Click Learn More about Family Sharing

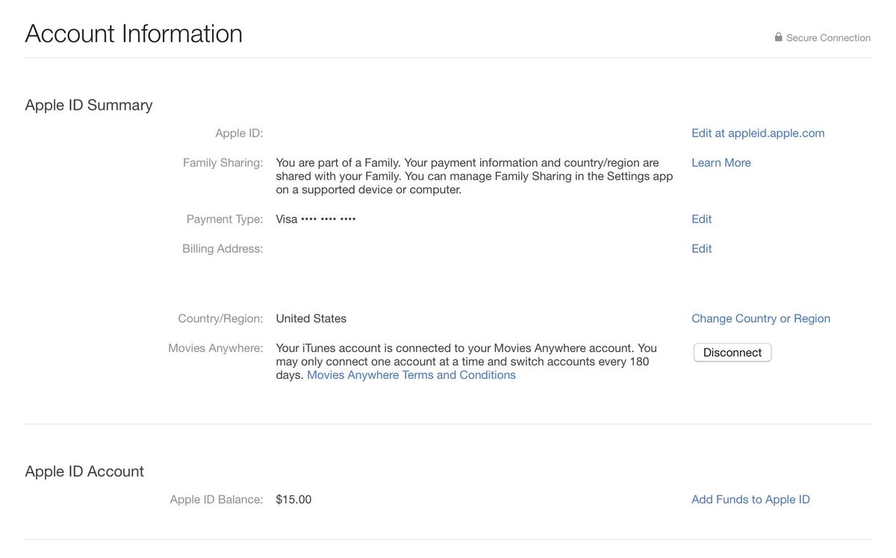(721, 162)
